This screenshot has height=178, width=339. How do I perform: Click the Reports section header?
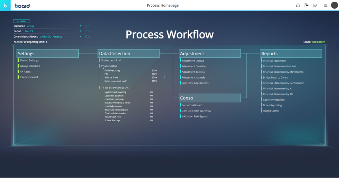click(291, 53)
